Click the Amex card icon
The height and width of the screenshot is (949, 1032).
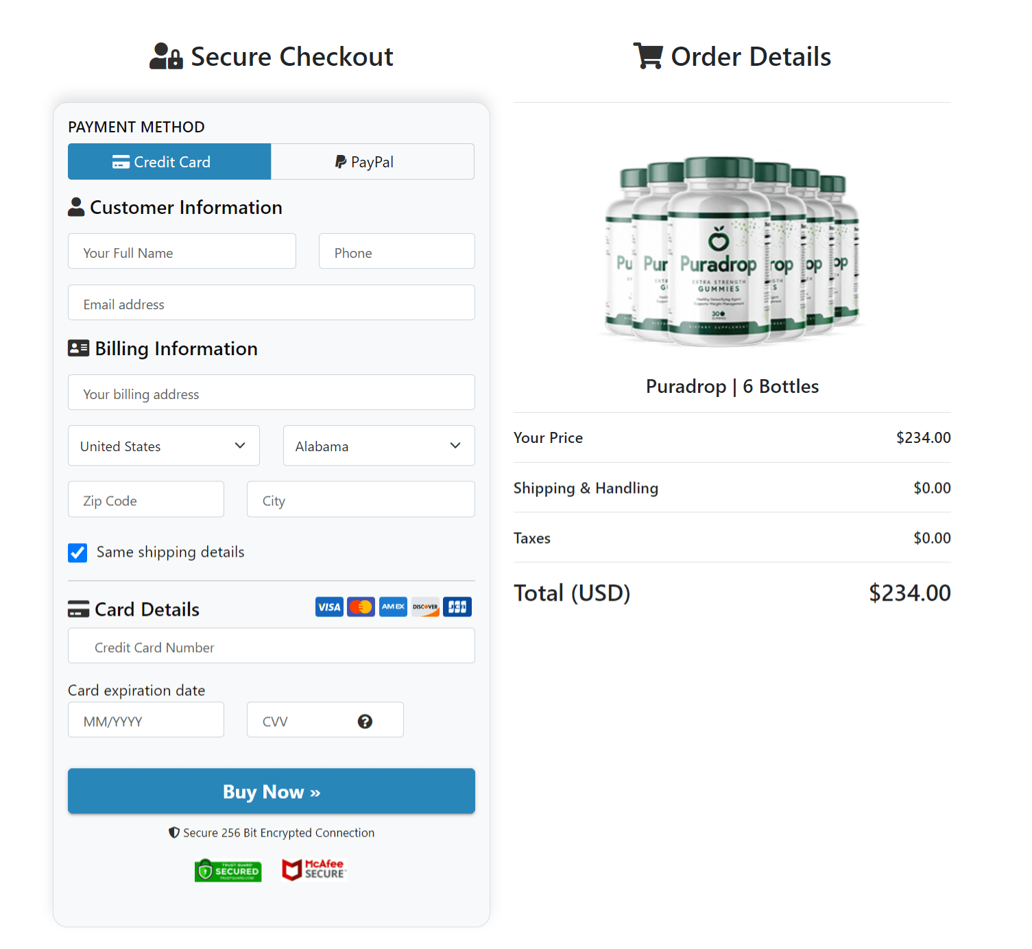click(393, 607)
